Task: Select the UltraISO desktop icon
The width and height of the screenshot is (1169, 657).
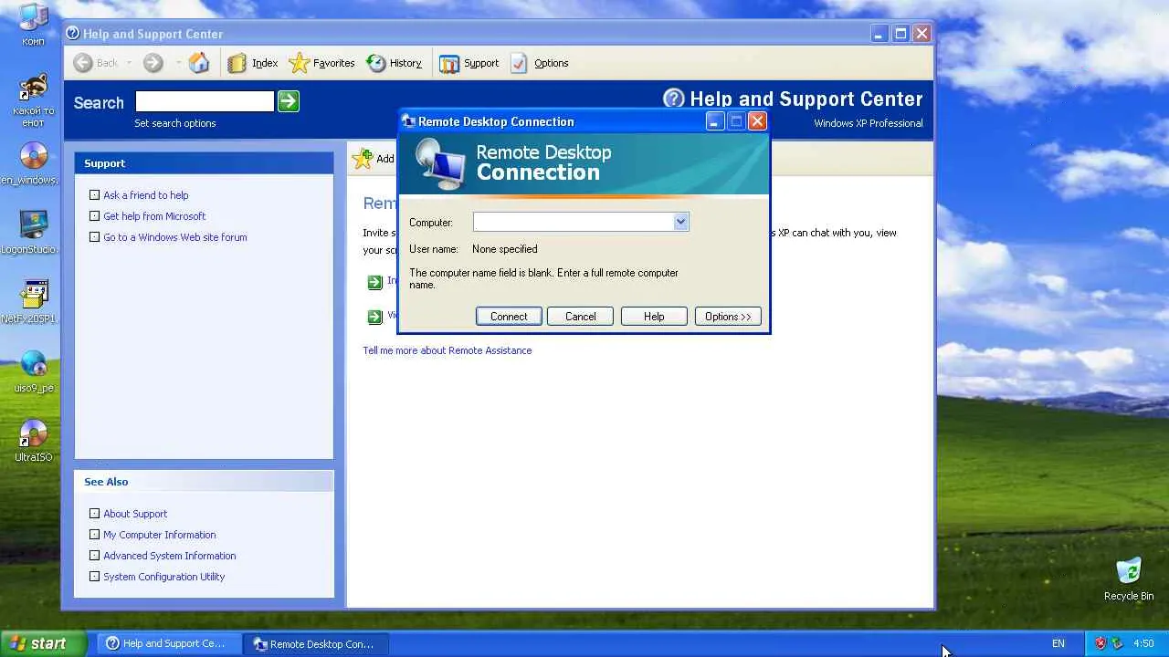Action: [34, 441]
